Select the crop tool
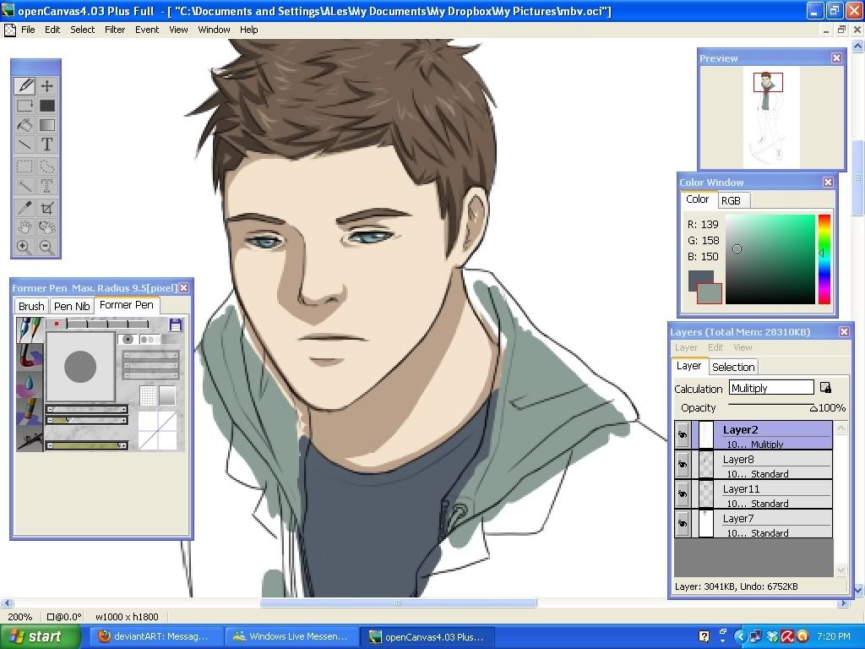This screenshot has width=865, height=649. coord(47,207)
